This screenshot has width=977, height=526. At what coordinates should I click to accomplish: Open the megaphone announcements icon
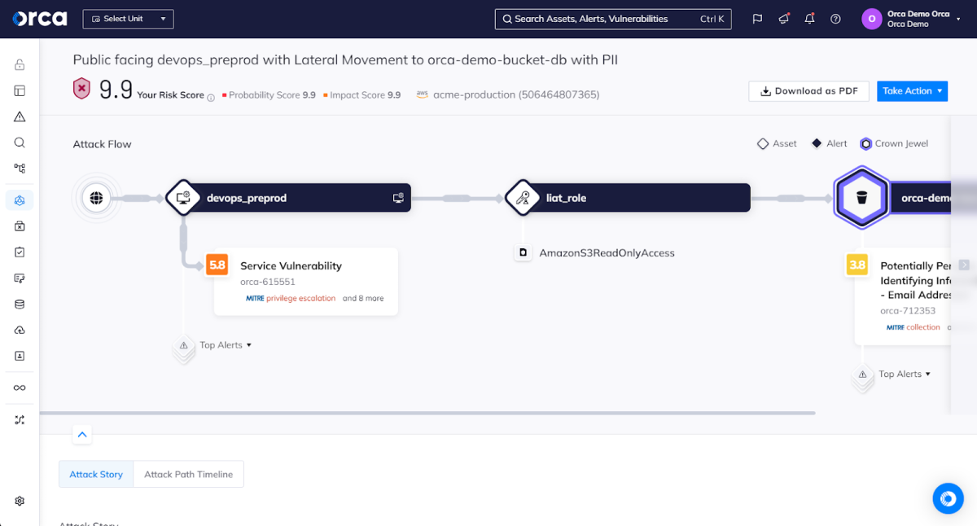(x=783, y=19)
